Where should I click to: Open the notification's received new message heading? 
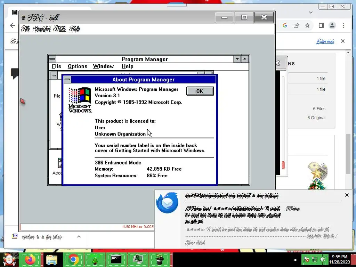(232, 195)
